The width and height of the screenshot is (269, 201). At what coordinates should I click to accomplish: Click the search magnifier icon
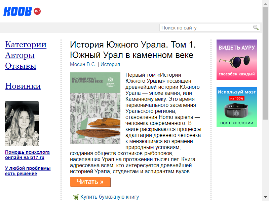(x=256, y=27)
